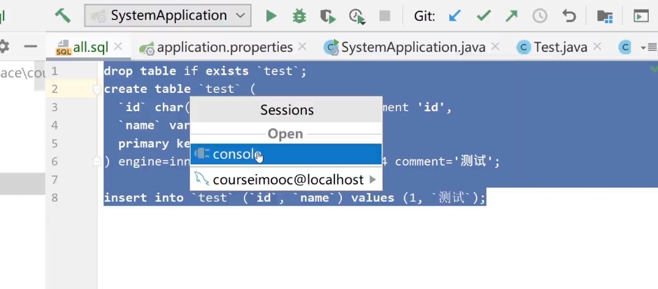This screenshot has height=289, width=658.
Task: Expand courseimooc@localhost submenu arrow
Action: tap(372, 180)
